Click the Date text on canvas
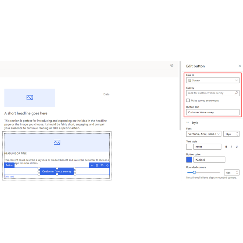Screen dimensions: 243x243 click(x=106, y=94)
